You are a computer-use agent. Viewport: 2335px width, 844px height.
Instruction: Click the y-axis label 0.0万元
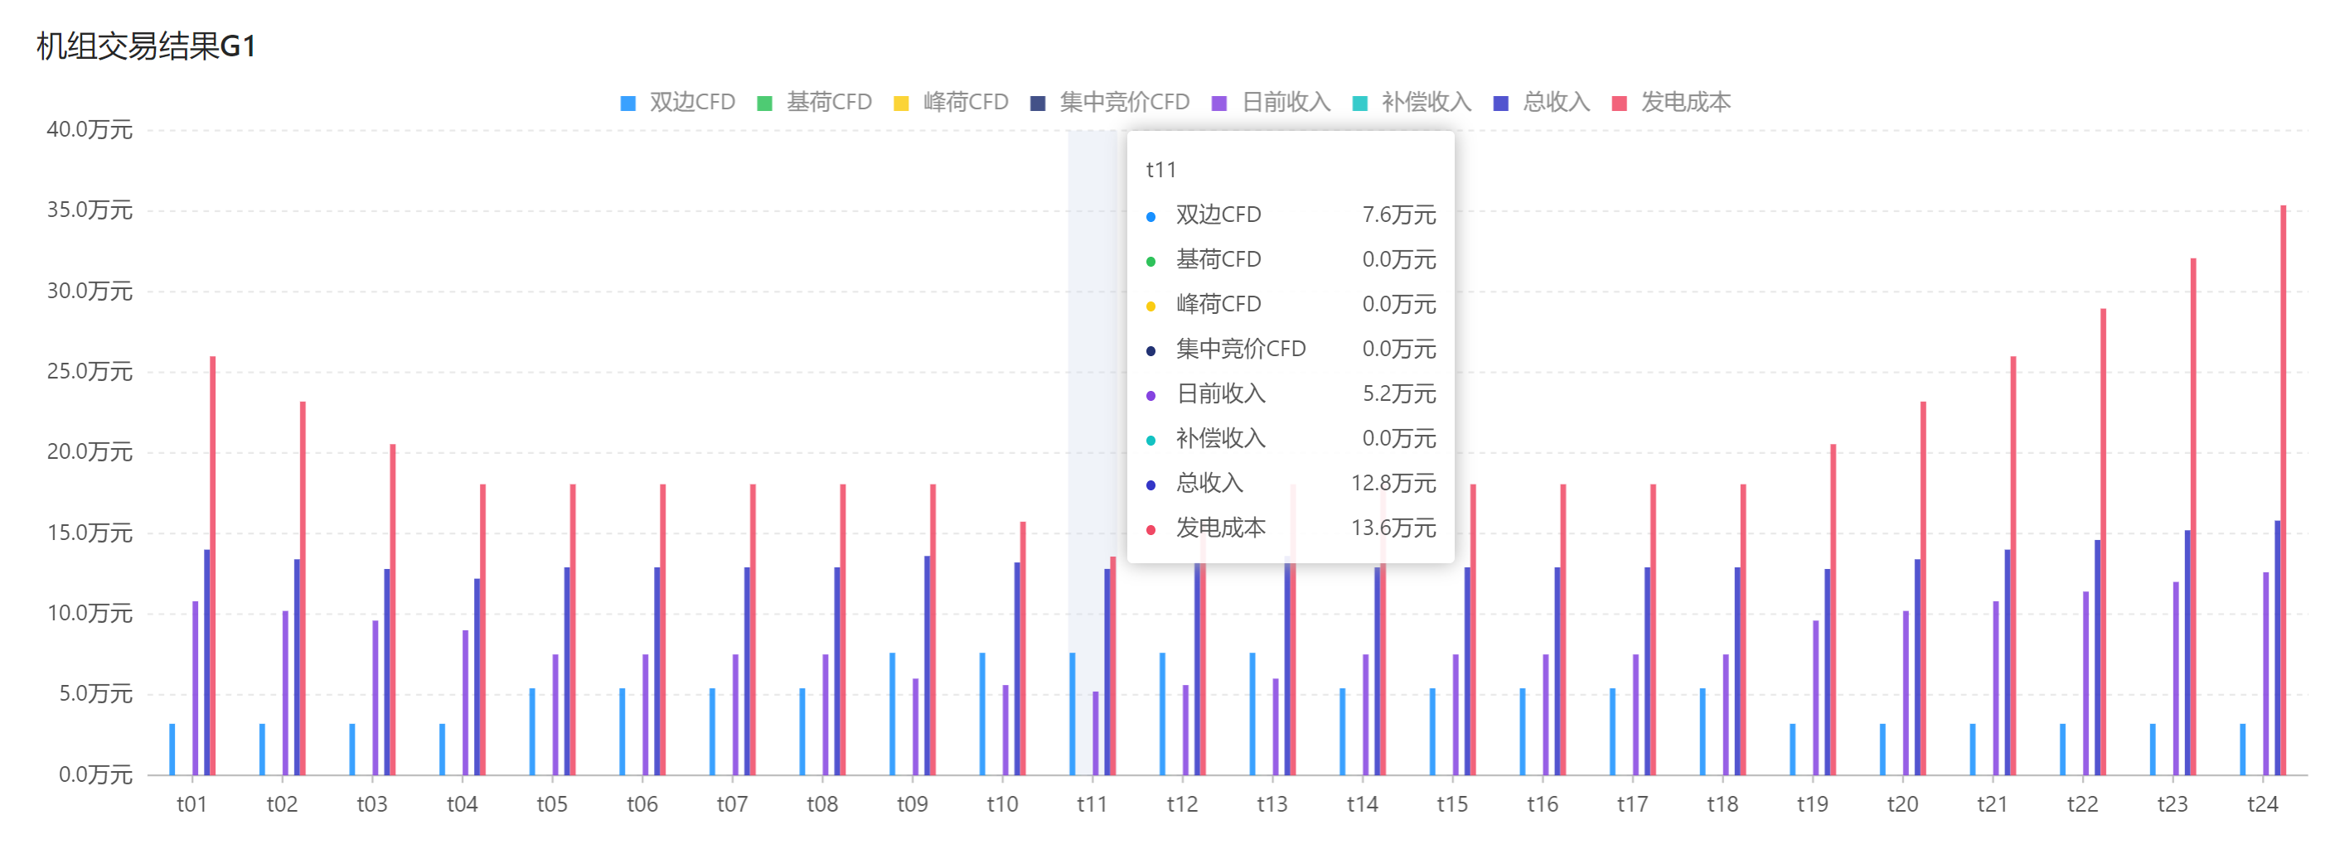(x=96, y=774)
